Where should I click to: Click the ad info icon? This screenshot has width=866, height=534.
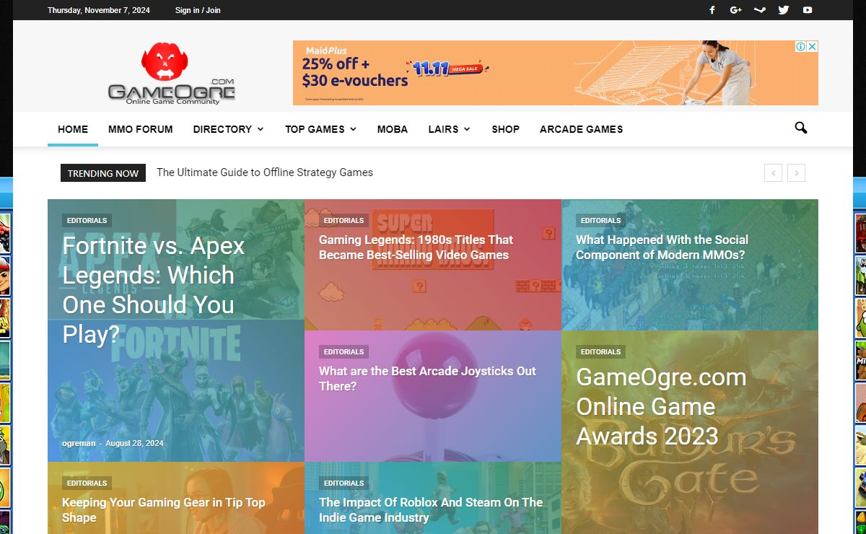pos(800,46)
